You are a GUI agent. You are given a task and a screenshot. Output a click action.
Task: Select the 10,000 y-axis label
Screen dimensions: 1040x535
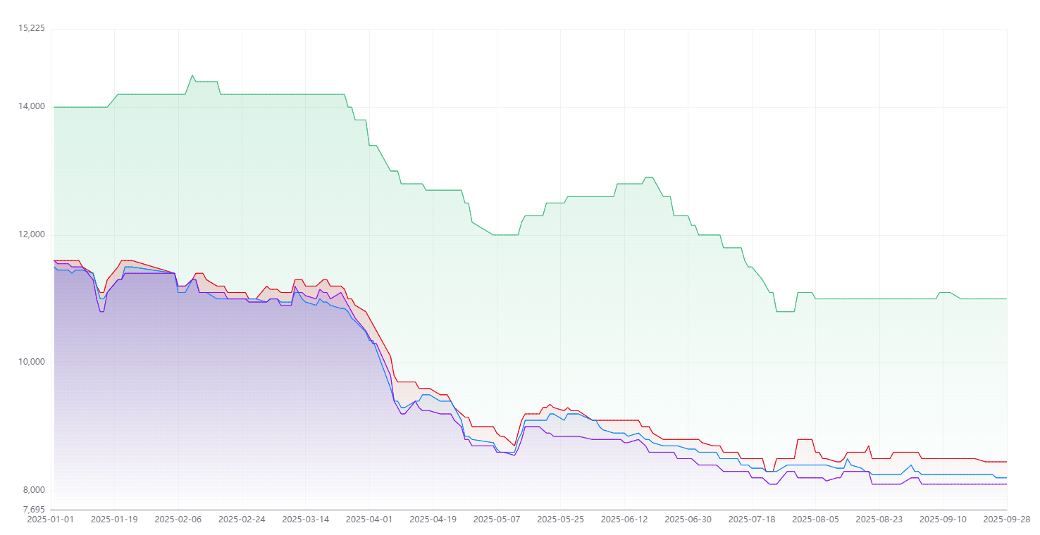(x=32, y=362)
